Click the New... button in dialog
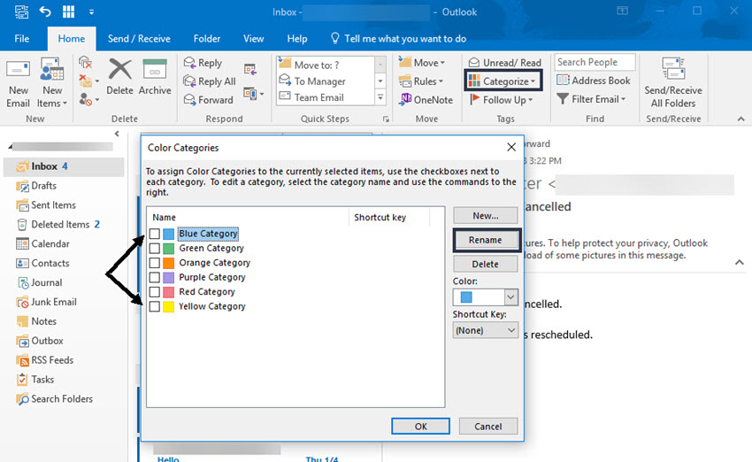This screenshot has height=462, width=752. coord(486,216)
